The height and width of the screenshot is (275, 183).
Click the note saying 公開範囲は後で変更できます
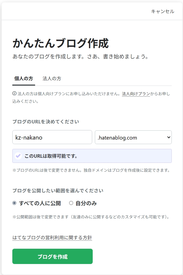91,217
